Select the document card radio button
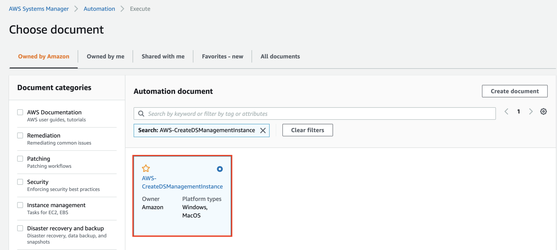557x250 pixels. point(219,169)
